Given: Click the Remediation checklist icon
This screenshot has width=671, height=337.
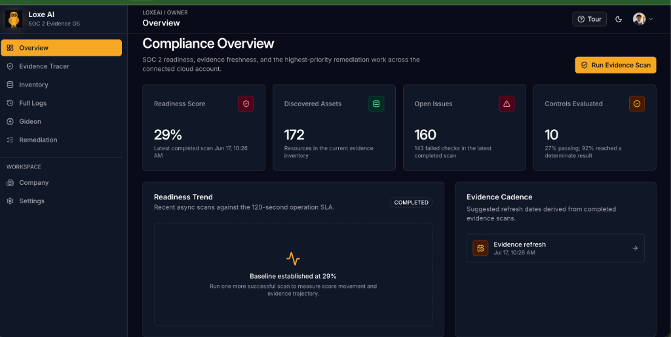Looking at the screenshot, I should tap(10, 140).
